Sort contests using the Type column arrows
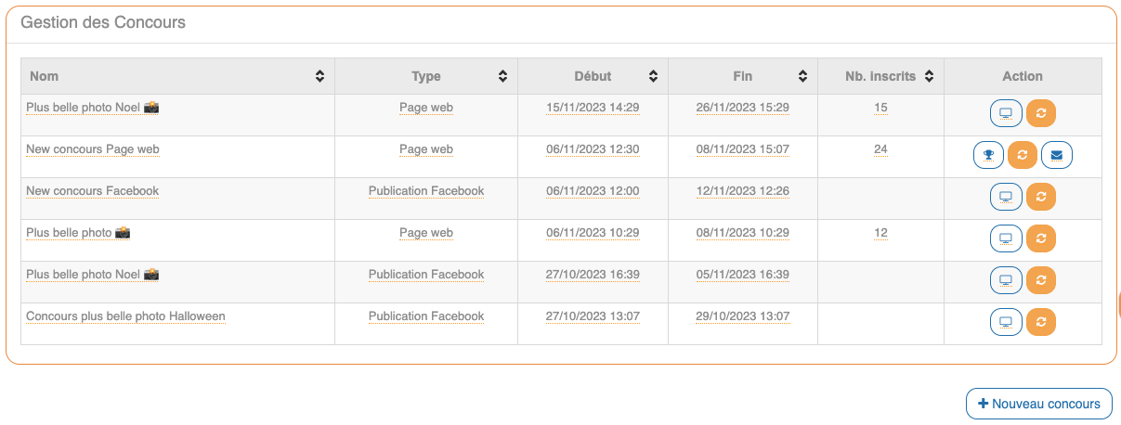The image size is (1121, 425). tap(502, 76)
